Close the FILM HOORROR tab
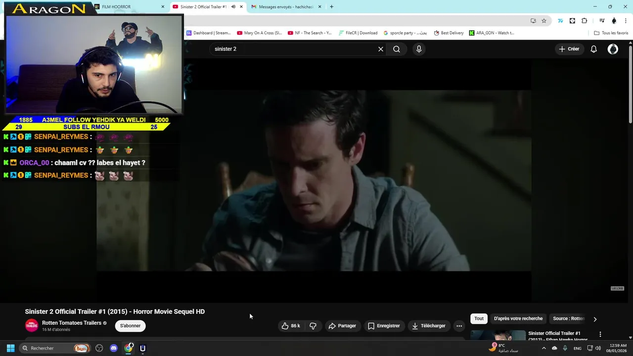The height and width of the screenshot is (356, 633). (163, 7)
